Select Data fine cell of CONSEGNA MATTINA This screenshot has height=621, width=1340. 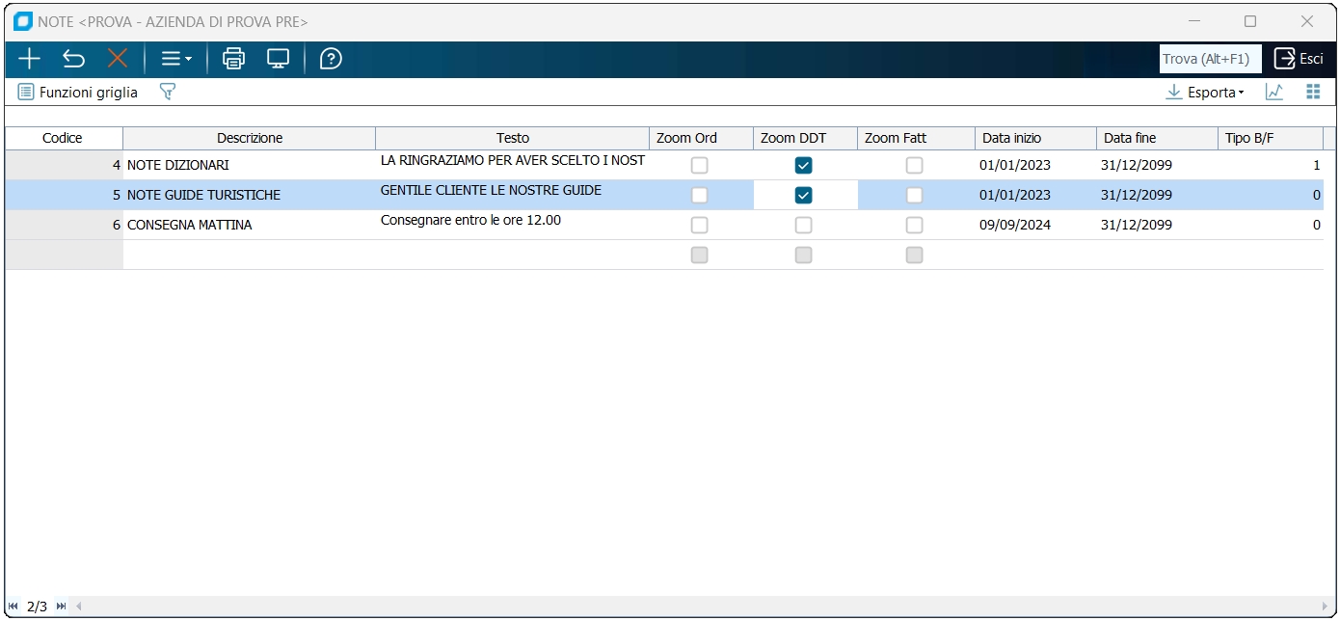tap(1157, 225)
